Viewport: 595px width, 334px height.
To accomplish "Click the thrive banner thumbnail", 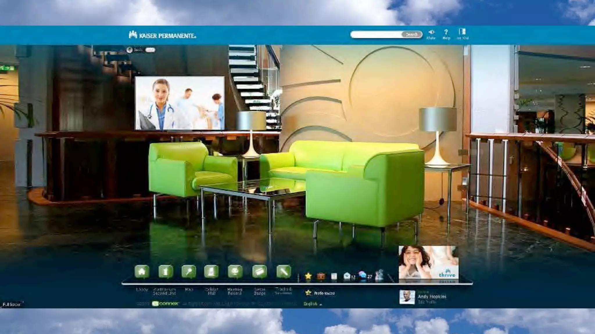I will pyautogui.click(x=428, y=264).
